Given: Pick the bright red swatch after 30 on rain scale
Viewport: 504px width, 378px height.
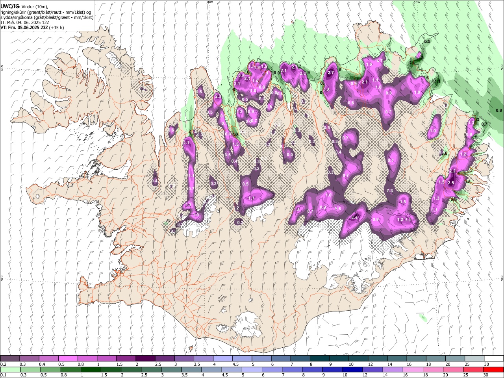Looking at the screenshot, I should [x=493, y=369].
